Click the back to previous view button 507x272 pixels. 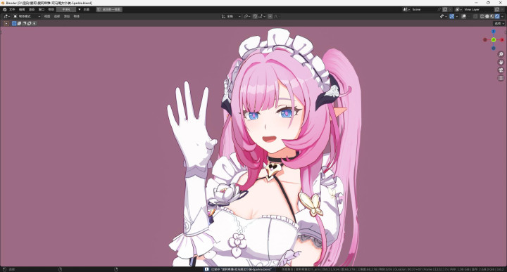pyautogui.click(x=109, y=9)
